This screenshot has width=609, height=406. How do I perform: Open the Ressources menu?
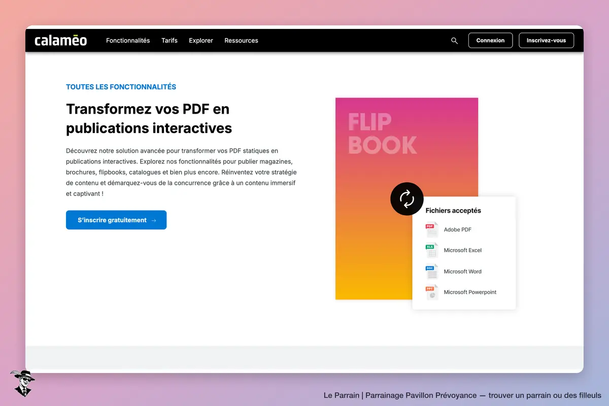pyautogui.click(x=241, y=41)
